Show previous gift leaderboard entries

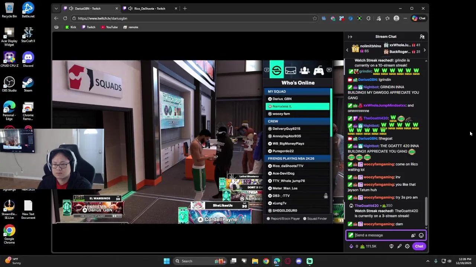347,50
